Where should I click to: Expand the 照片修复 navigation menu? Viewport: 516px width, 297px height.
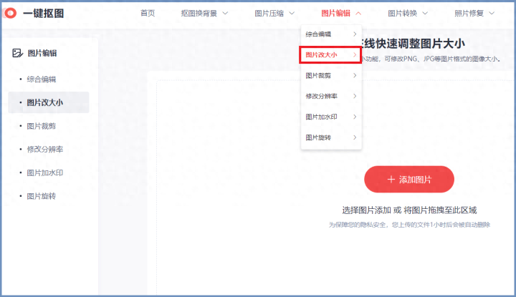[x=474, y=14]
